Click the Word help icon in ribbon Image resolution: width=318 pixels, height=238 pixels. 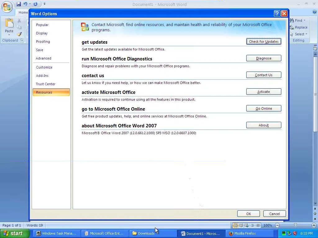(x=315, y=12)
